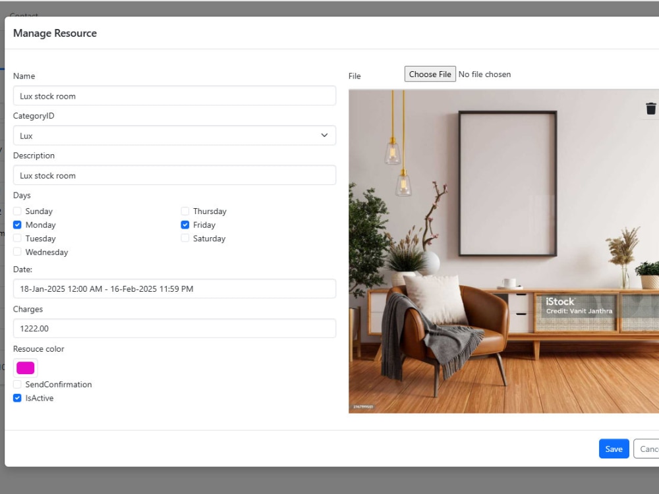Delete the room image with trash icon

click(x=650, y=109)
